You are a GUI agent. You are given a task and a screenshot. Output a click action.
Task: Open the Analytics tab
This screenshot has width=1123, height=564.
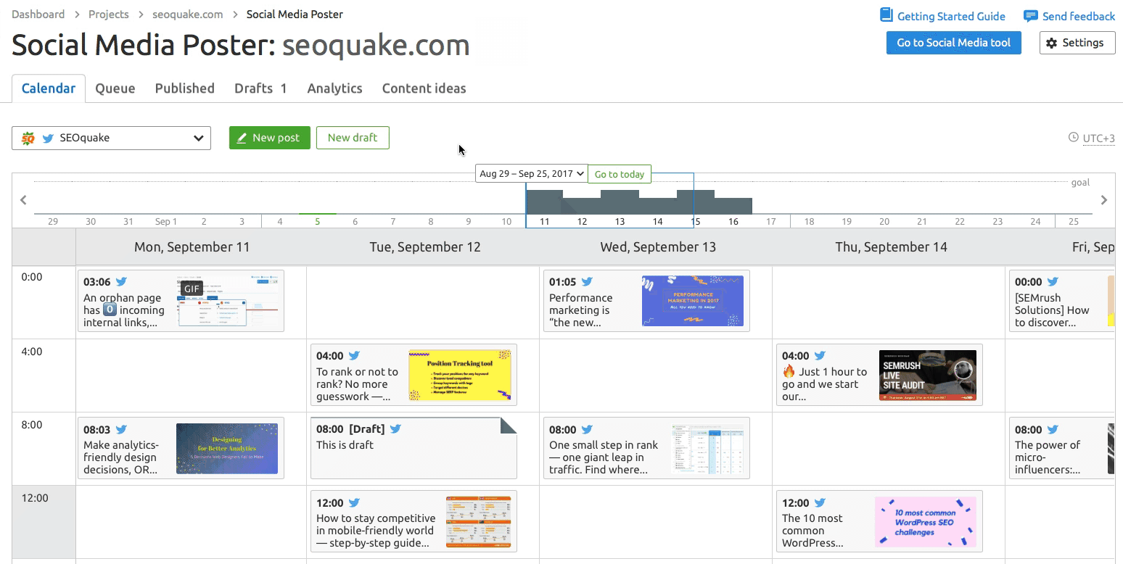pyautogui.click(x=334, y=88)
